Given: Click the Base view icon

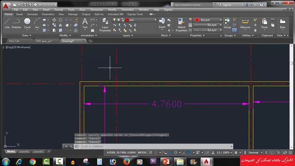Looking at the screenshot, I should pos(283,24).
